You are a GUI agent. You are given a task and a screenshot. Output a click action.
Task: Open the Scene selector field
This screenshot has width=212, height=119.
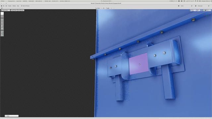pyautogui.click(x=185, y=6)
